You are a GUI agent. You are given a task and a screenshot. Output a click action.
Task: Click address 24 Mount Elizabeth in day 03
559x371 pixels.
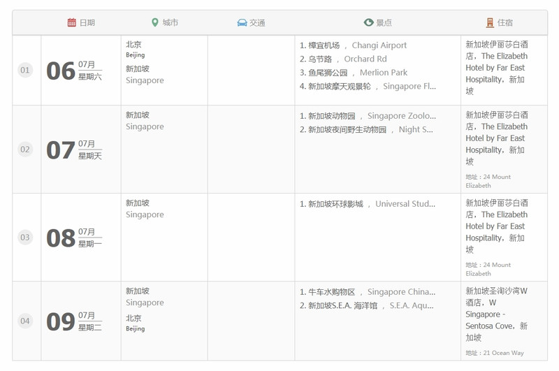(x=488, y=269)
